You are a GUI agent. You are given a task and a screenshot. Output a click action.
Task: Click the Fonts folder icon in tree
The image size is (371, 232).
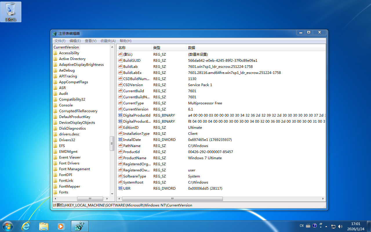point(55,192)
